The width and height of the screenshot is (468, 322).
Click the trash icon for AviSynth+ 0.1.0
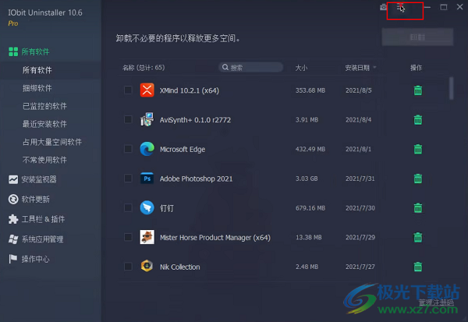click(418, 119)
